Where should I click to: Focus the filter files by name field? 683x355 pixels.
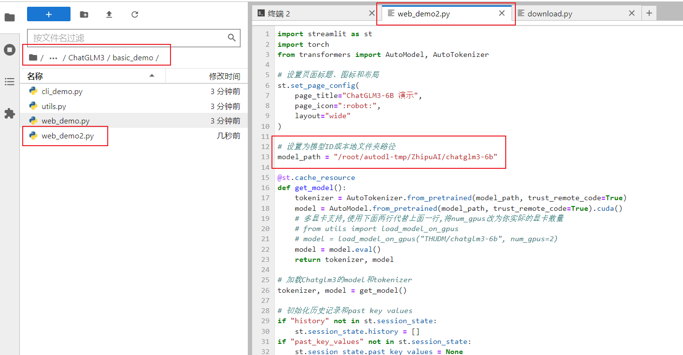[128, 38]
